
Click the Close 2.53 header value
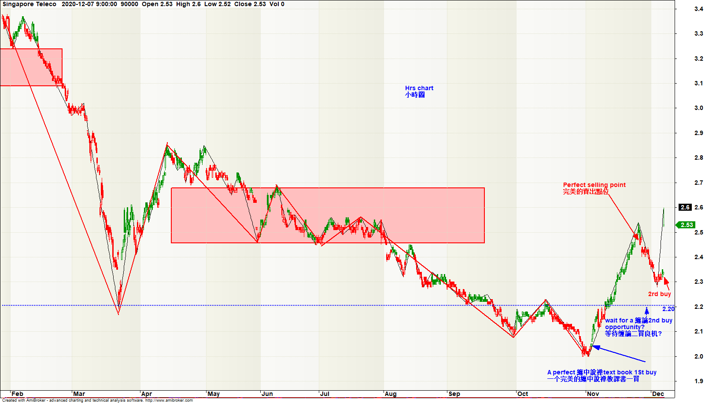(x=250, y=4)
